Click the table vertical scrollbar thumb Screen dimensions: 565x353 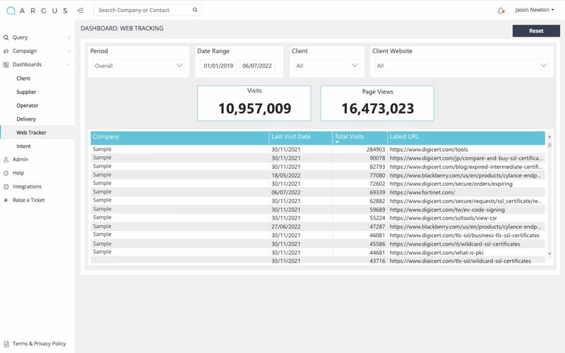(x=549, y=145)
